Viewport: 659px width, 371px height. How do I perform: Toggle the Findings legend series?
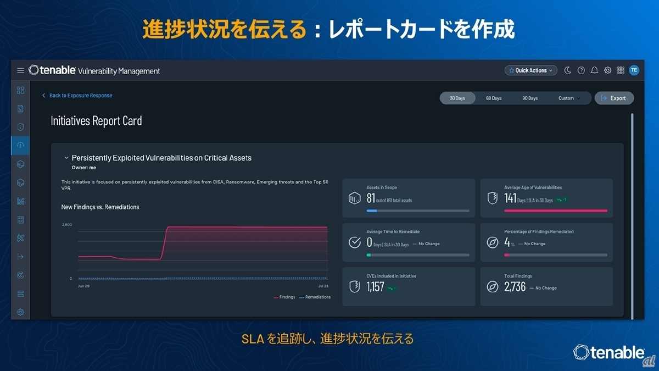coord(284,297)
